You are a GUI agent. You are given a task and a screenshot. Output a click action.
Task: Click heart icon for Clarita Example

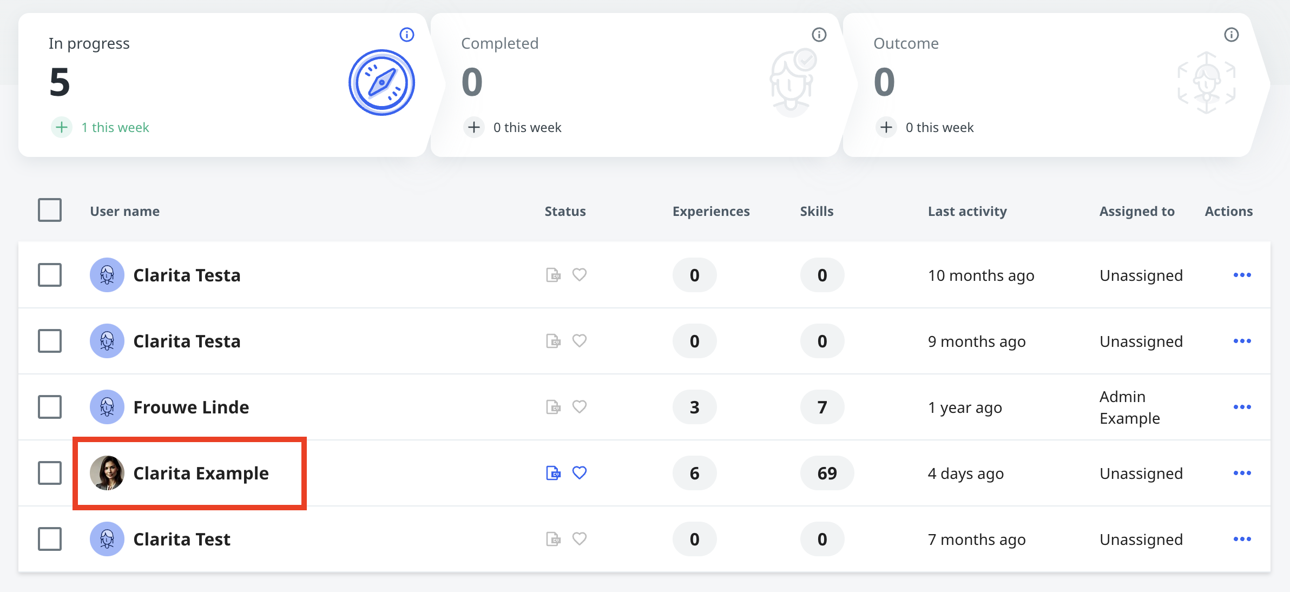[580, 473]
